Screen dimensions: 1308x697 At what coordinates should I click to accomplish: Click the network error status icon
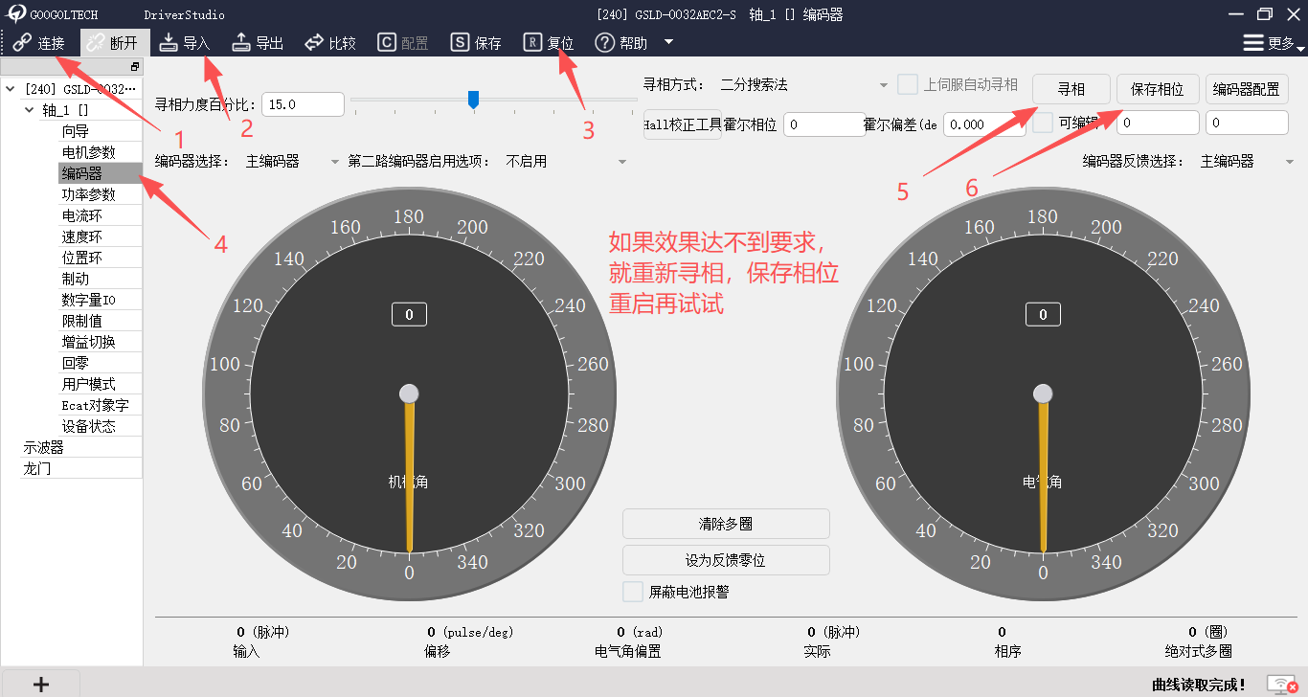(1282, 684)
